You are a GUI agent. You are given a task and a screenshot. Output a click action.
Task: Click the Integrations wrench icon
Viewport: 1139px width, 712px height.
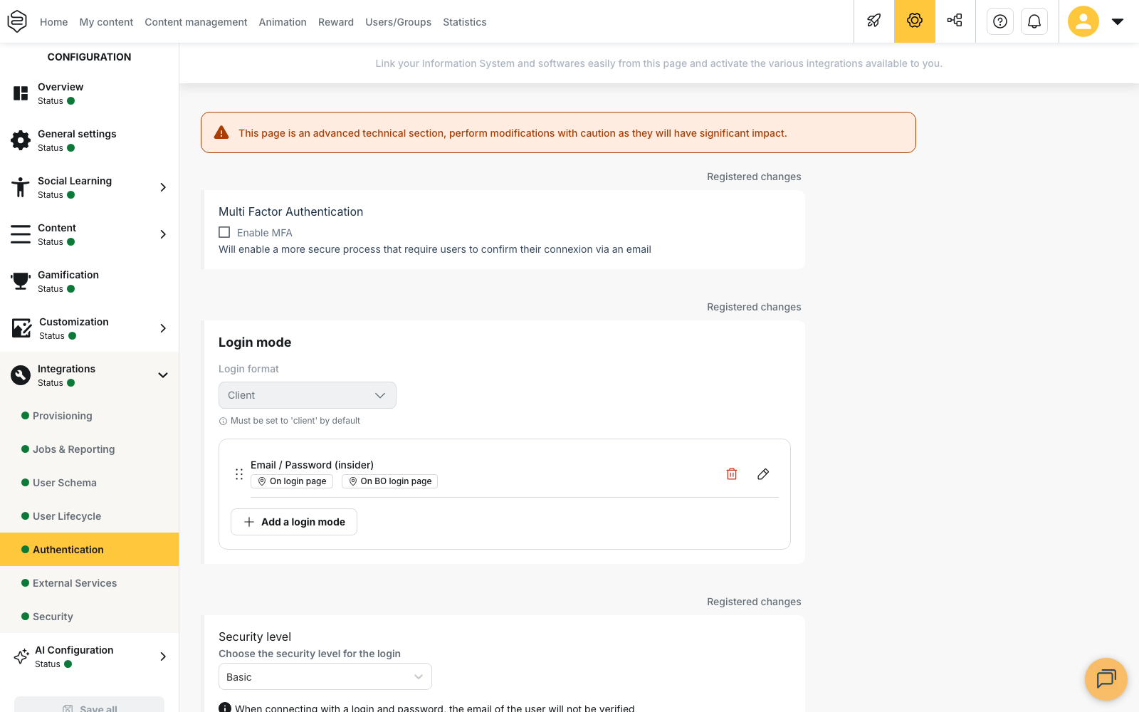21,375
